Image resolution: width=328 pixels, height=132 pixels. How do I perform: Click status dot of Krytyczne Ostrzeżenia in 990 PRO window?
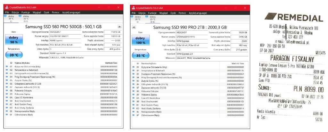[134, 67]
